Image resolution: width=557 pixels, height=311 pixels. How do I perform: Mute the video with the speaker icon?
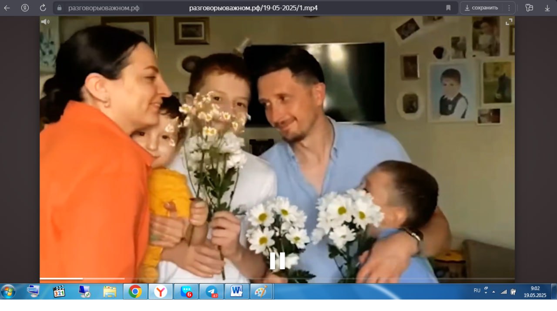45,21
